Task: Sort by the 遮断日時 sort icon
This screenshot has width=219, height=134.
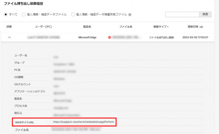Action: pos(201,27)
